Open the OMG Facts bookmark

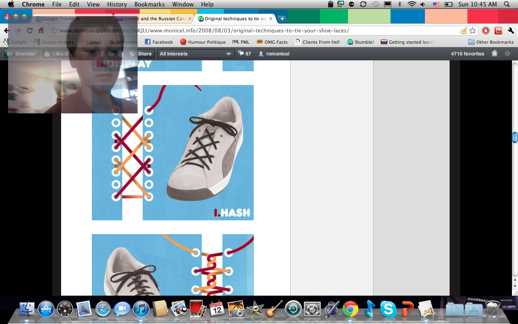tap(272, 42)
